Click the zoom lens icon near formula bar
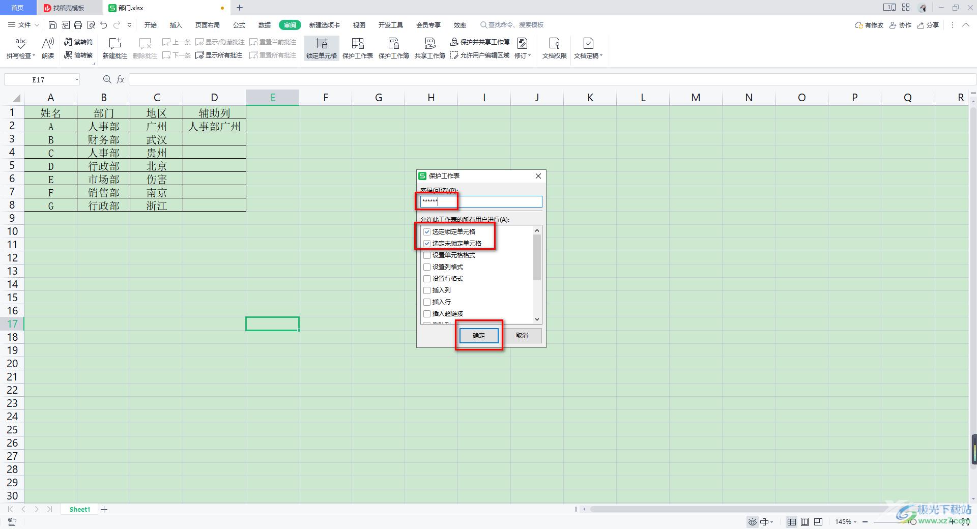 (x=107, y=79)
